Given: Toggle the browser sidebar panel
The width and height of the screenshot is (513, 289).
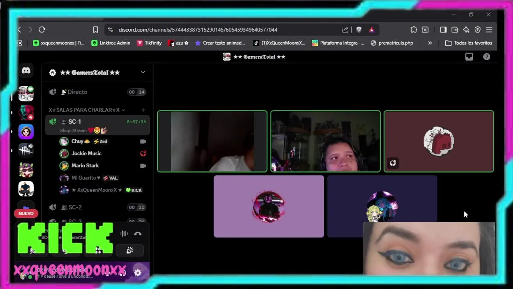Looking at the screenshot, I should click(443, 30).
